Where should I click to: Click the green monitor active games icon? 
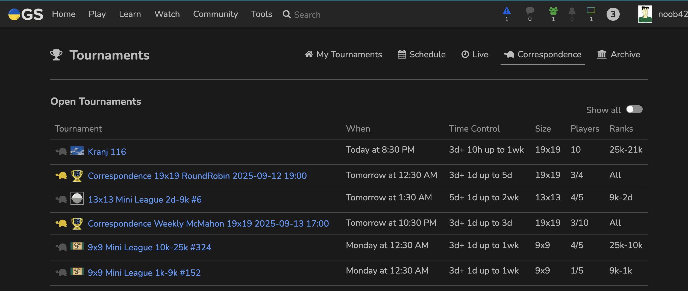click(591, 11)
